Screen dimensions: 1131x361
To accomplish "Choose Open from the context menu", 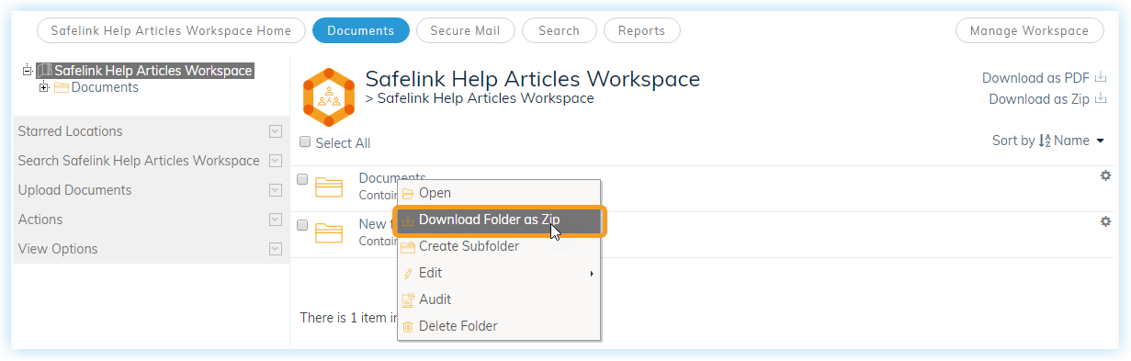I will click(x=499, y=193).
